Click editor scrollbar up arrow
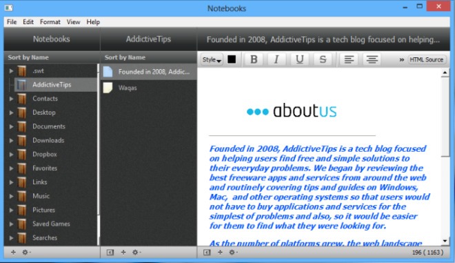This screenshot has height=263, width=455. 445,72
